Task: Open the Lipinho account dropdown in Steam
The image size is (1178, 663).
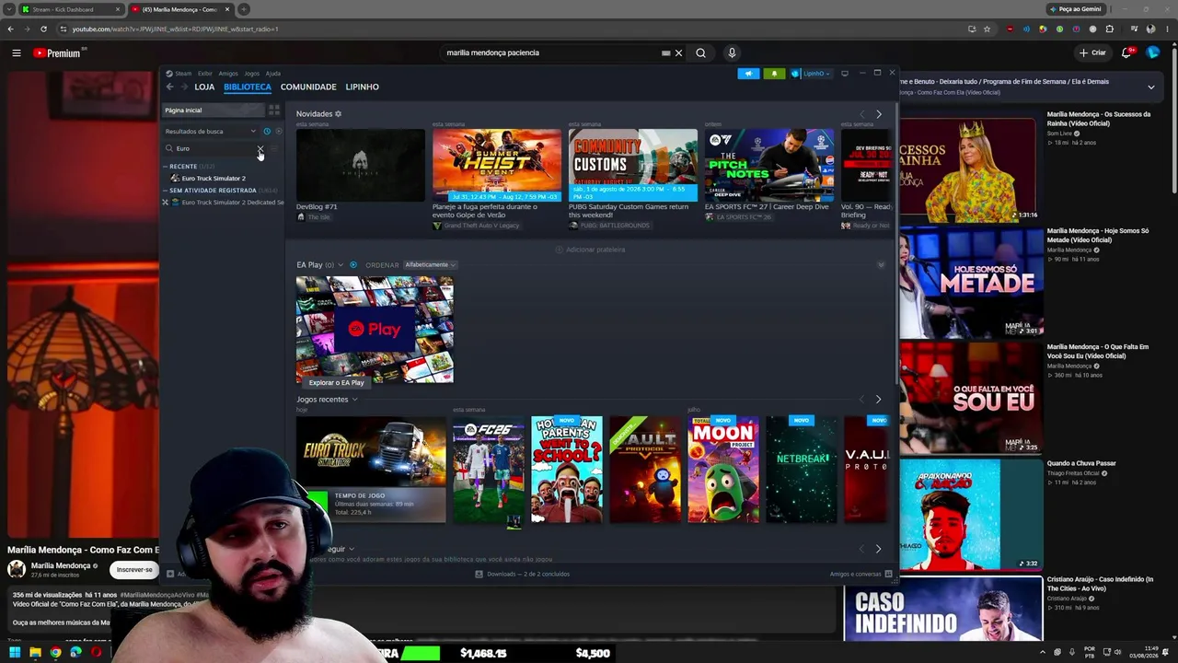Action: (811, 74)
